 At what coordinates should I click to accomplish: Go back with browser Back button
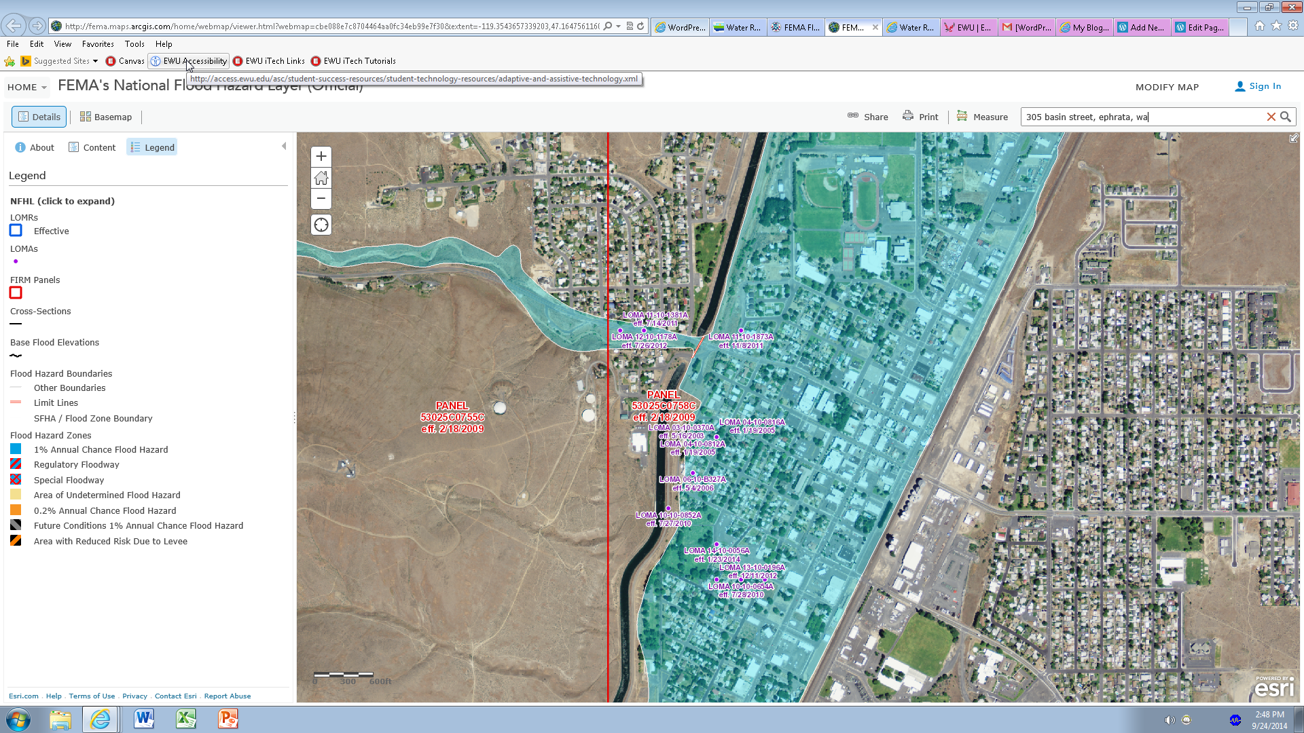[13, 26]
